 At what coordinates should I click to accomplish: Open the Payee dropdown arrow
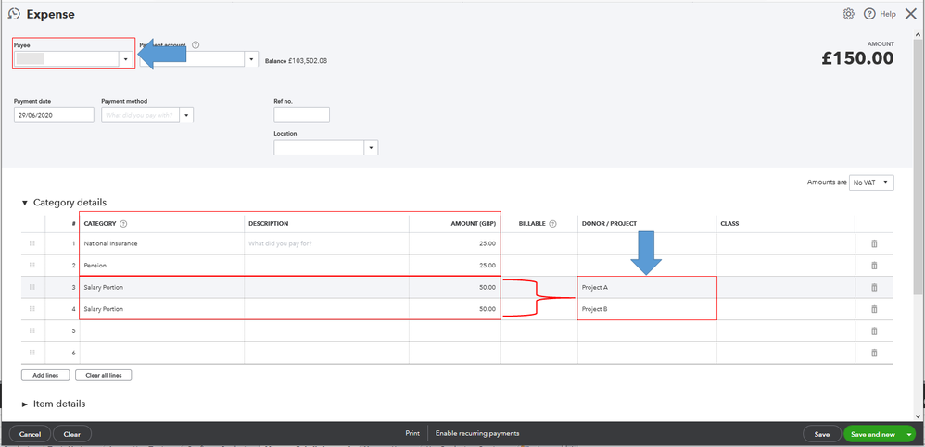click(x=126, y=59)
